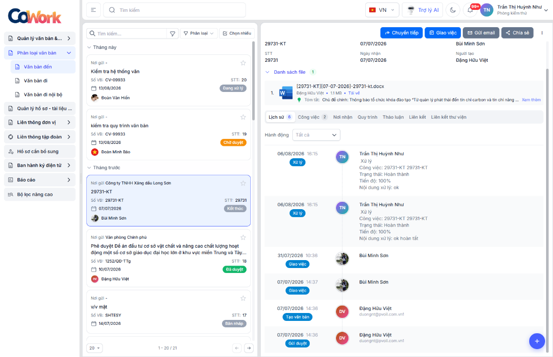Viewport: 553px width, 357px height.
Task: Open notifications bell with 99+ badge
Action: [x=470, y=10]
